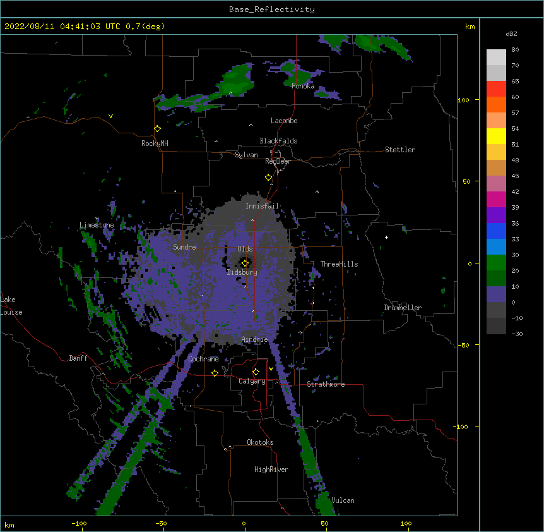Click the Innisfail city label
The width and height of the screenshot is (544, 532).
point(262,206)
